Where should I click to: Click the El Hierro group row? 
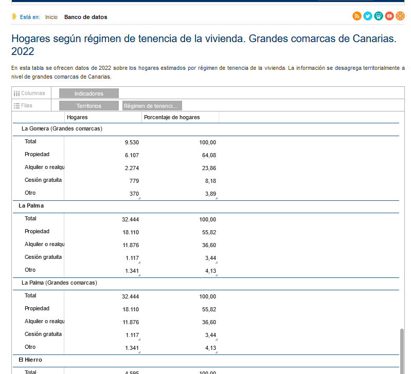point(30,360)
